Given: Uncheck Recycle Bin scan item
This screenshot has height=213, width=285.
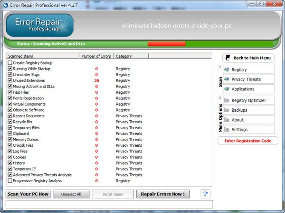Looking at the screenshot, I should click(x=10, y=122).
